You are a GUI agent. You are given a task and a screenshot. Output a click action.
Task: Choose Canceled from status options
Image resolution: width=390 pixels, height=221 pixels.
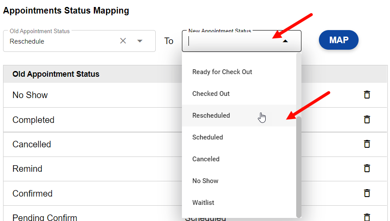click(206, 159)
